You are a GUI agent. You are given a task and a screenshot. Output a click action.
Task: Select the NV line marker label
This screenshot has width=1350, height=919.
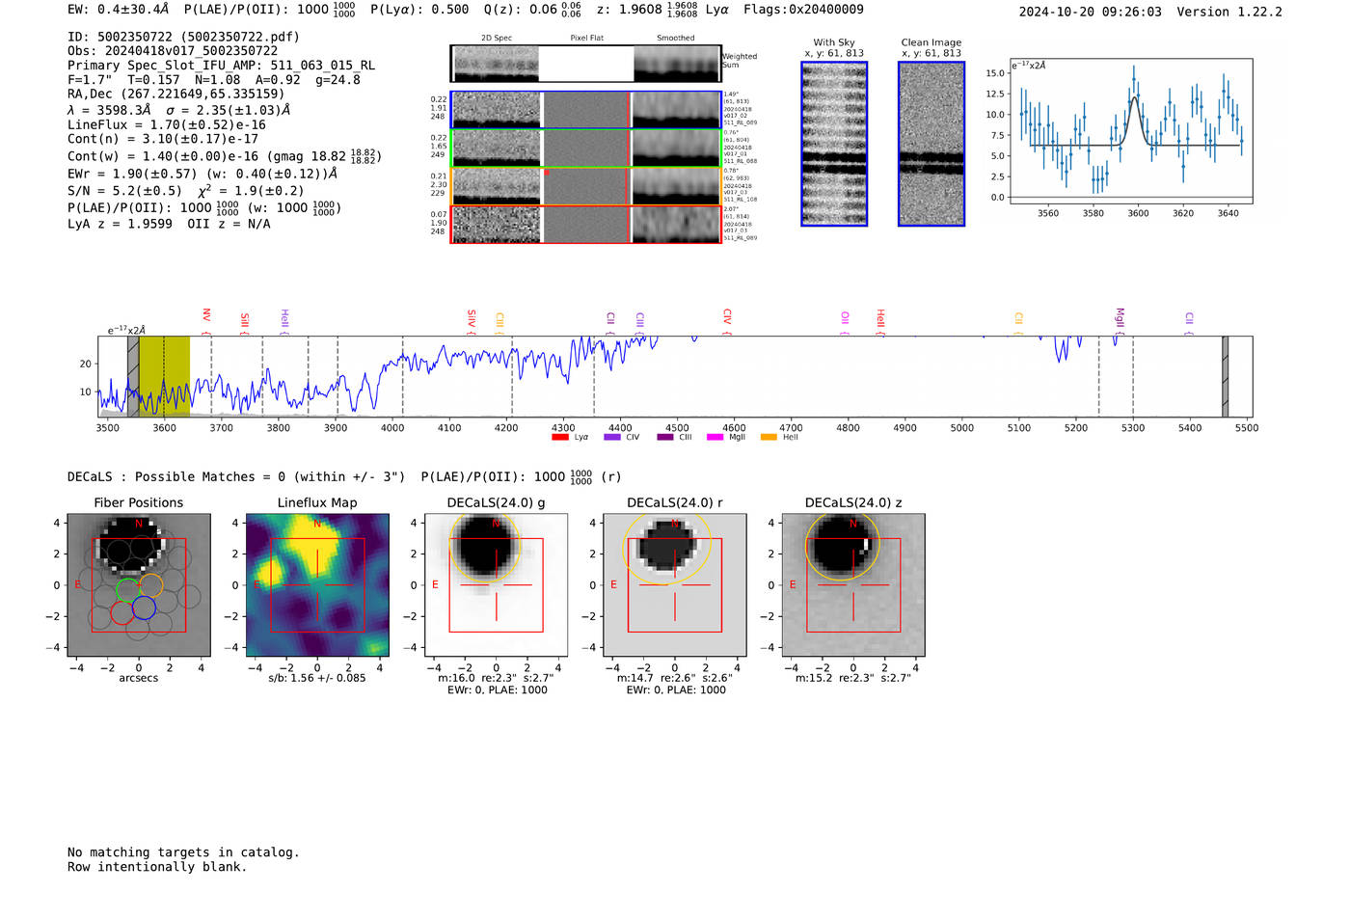click(206, 315)
